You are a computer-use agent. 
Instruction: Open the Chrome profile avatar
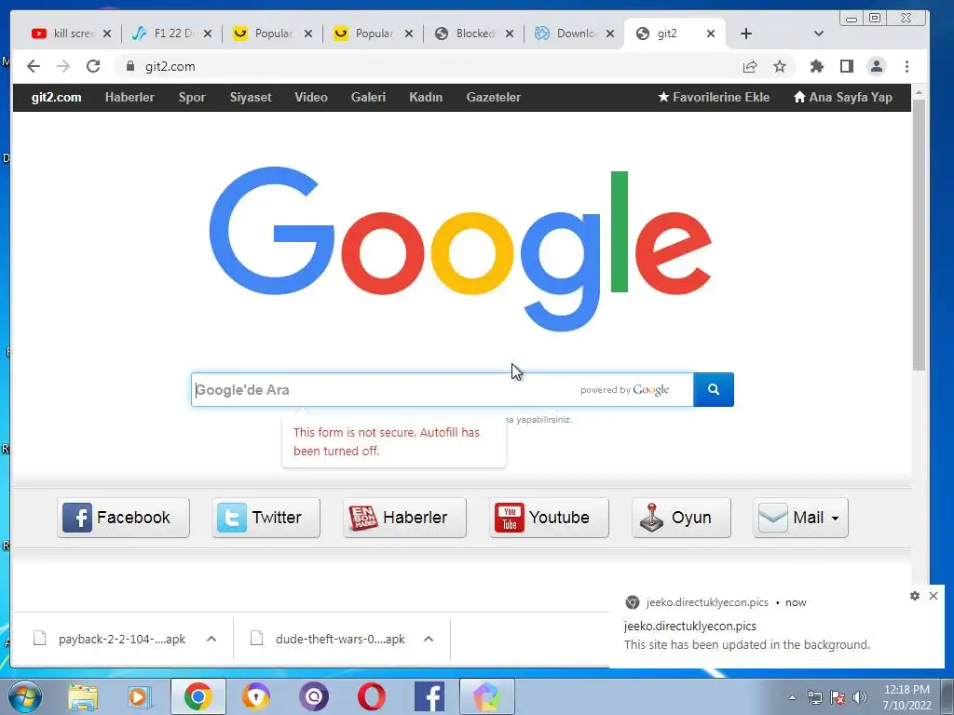(x=876, y=66)
